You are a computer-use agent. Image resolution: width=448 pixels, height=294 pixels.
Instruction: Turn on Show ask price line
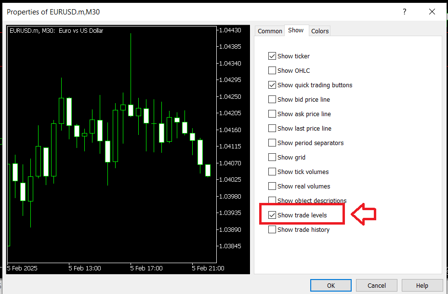point(272,114)
